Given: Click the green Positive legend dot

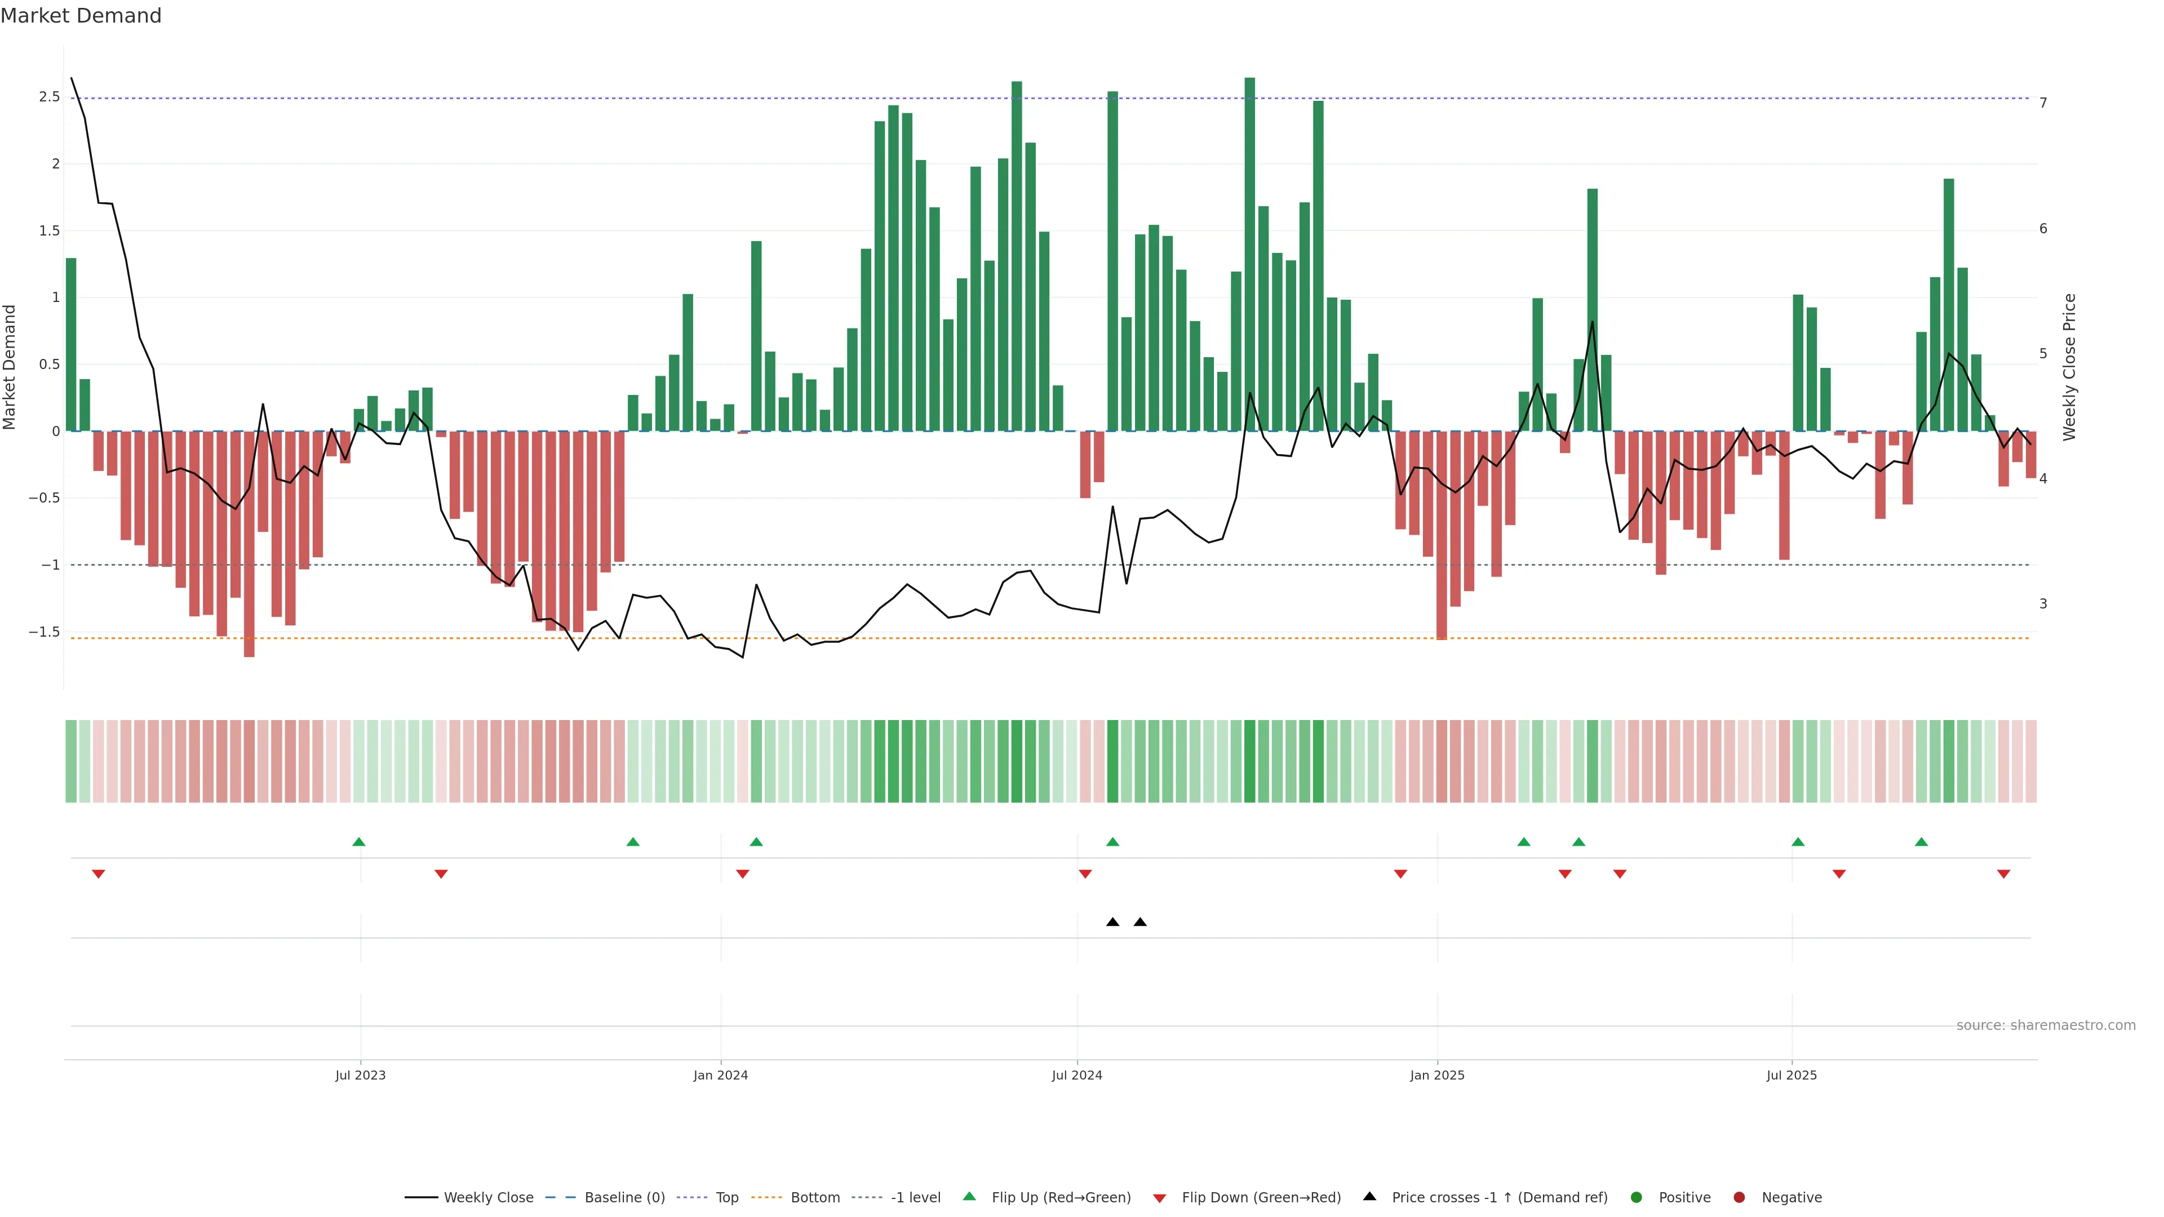Looking at the screenshot, I should [1635, 1197].
